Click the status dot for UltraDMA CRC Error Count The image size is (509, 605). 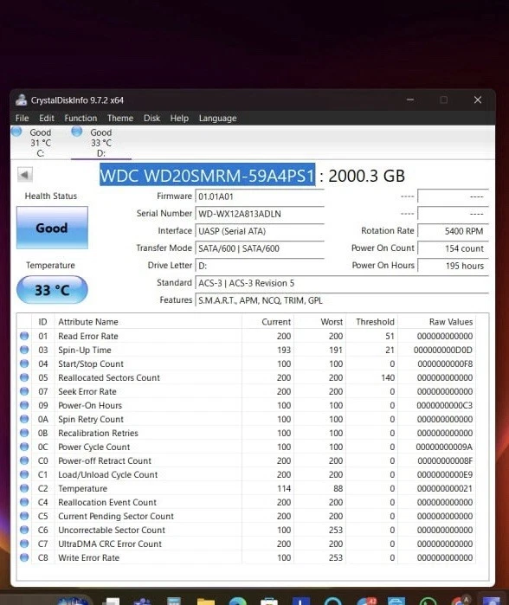pyautogui.click(x=24, y=544)
